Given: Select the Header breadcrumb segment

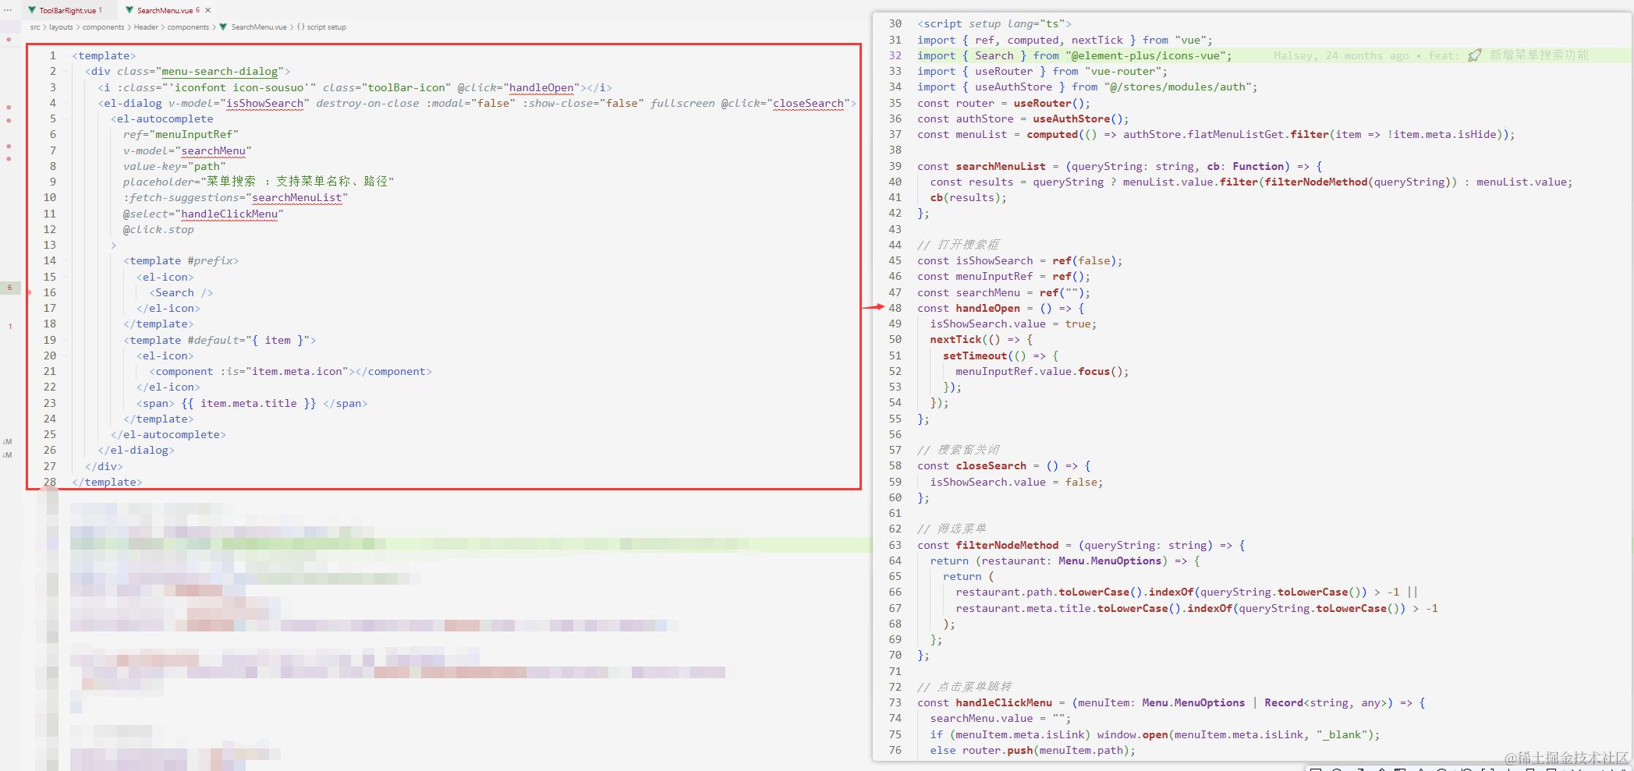Looking at the screenshot, I should 146,27.
